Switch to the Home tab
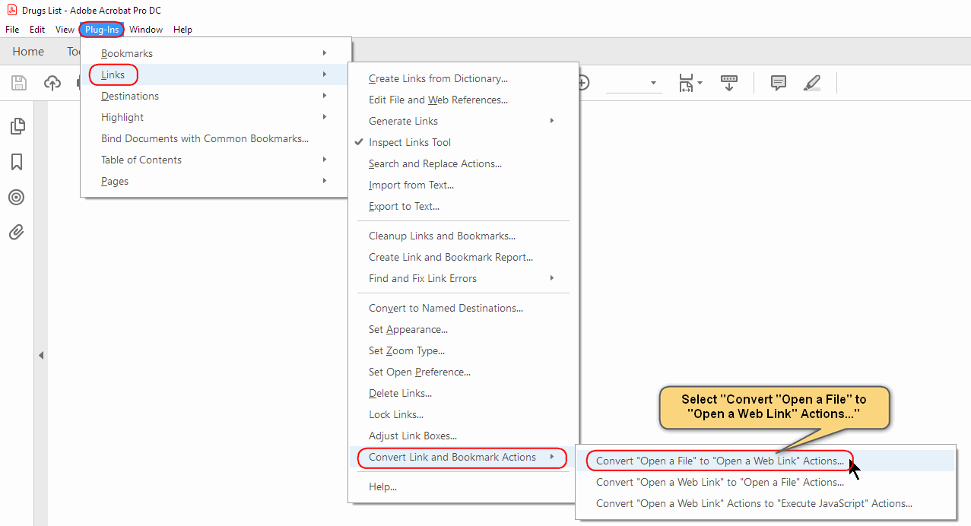Viewport: 971px width, 526px height. coord(28,52)
